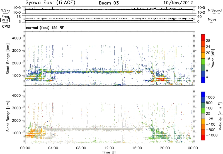Pick the light green Velocity segment between 25 and 100

pyautogui.click(x=203, y=111)
